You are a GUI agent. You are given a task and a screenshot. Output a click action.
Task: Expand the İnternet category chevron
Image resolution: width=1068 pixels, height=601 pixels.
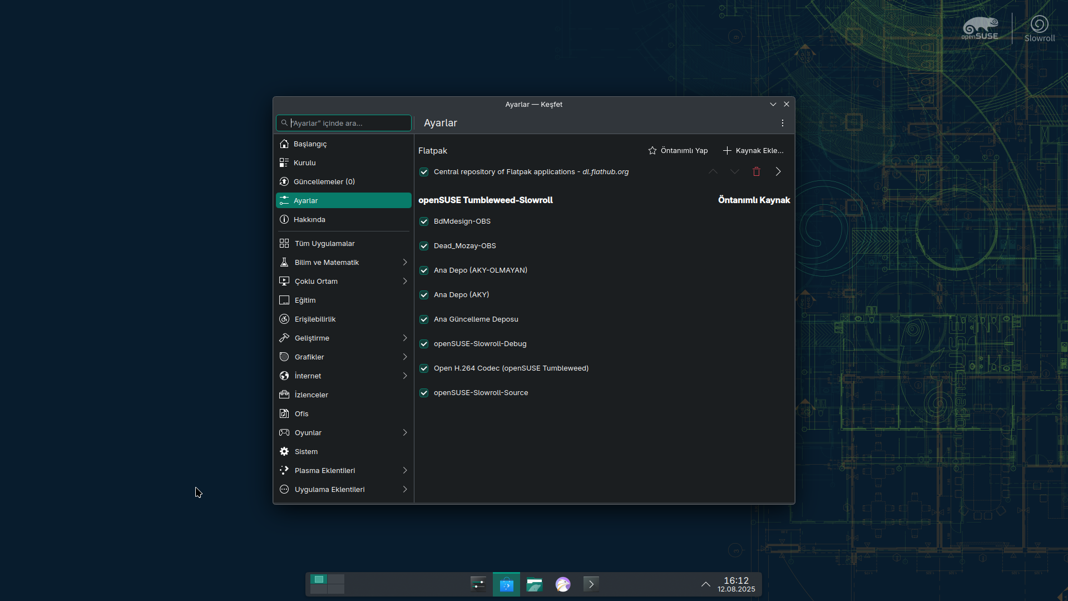(x=405, y=376)
